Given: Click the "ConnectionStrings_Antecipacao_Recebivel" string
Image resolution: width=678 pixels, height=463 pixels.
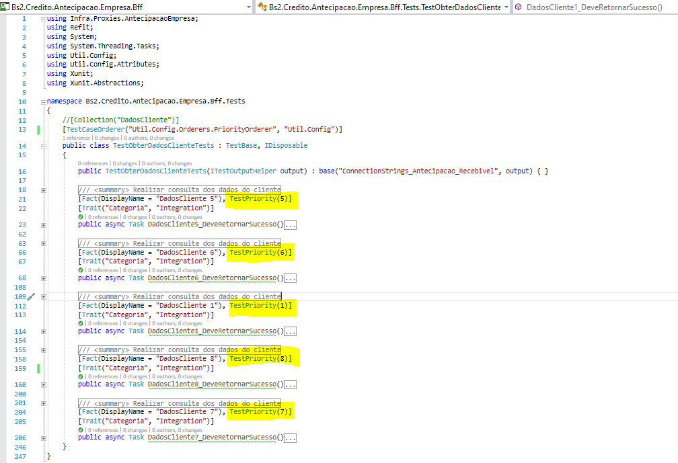Looking at the screenshot, I should (x=418, y=171).
